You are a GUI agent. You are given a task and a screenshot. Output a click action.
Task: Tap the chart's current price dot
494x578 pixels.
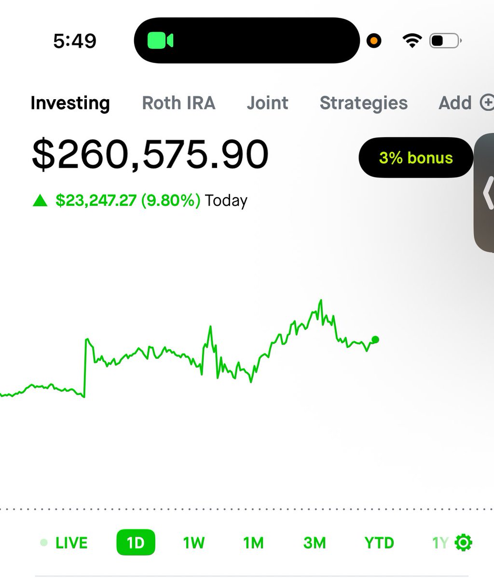tap(375, 340)
